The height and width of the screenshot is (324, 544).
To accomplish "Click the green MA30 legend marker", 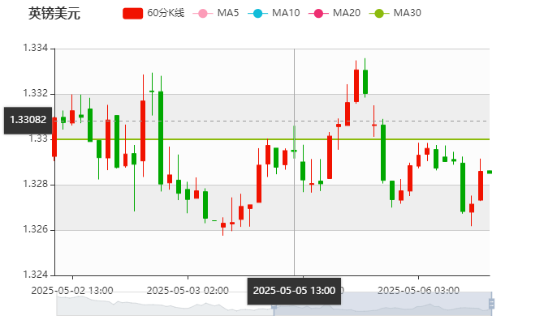I will tap(378, 13).
